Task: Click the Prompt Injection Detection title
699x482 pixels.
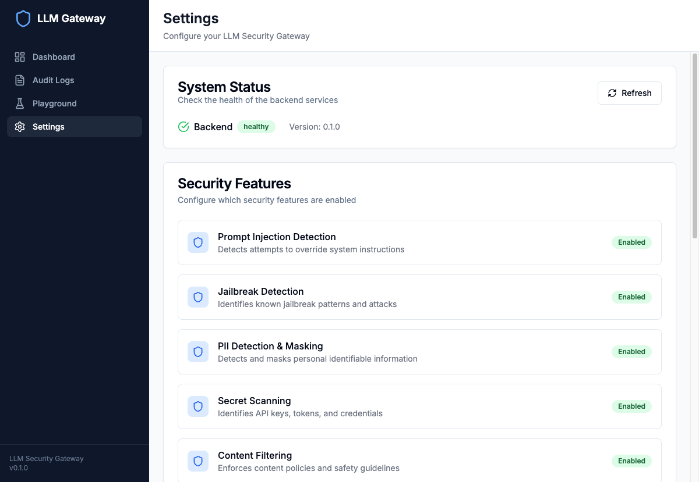Action: pos(277,237)
